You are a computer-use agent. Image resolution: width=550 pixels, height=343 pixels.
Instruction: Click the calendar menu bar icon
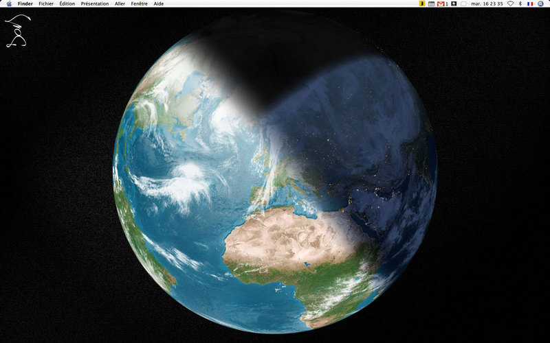(x=432, y=3)
